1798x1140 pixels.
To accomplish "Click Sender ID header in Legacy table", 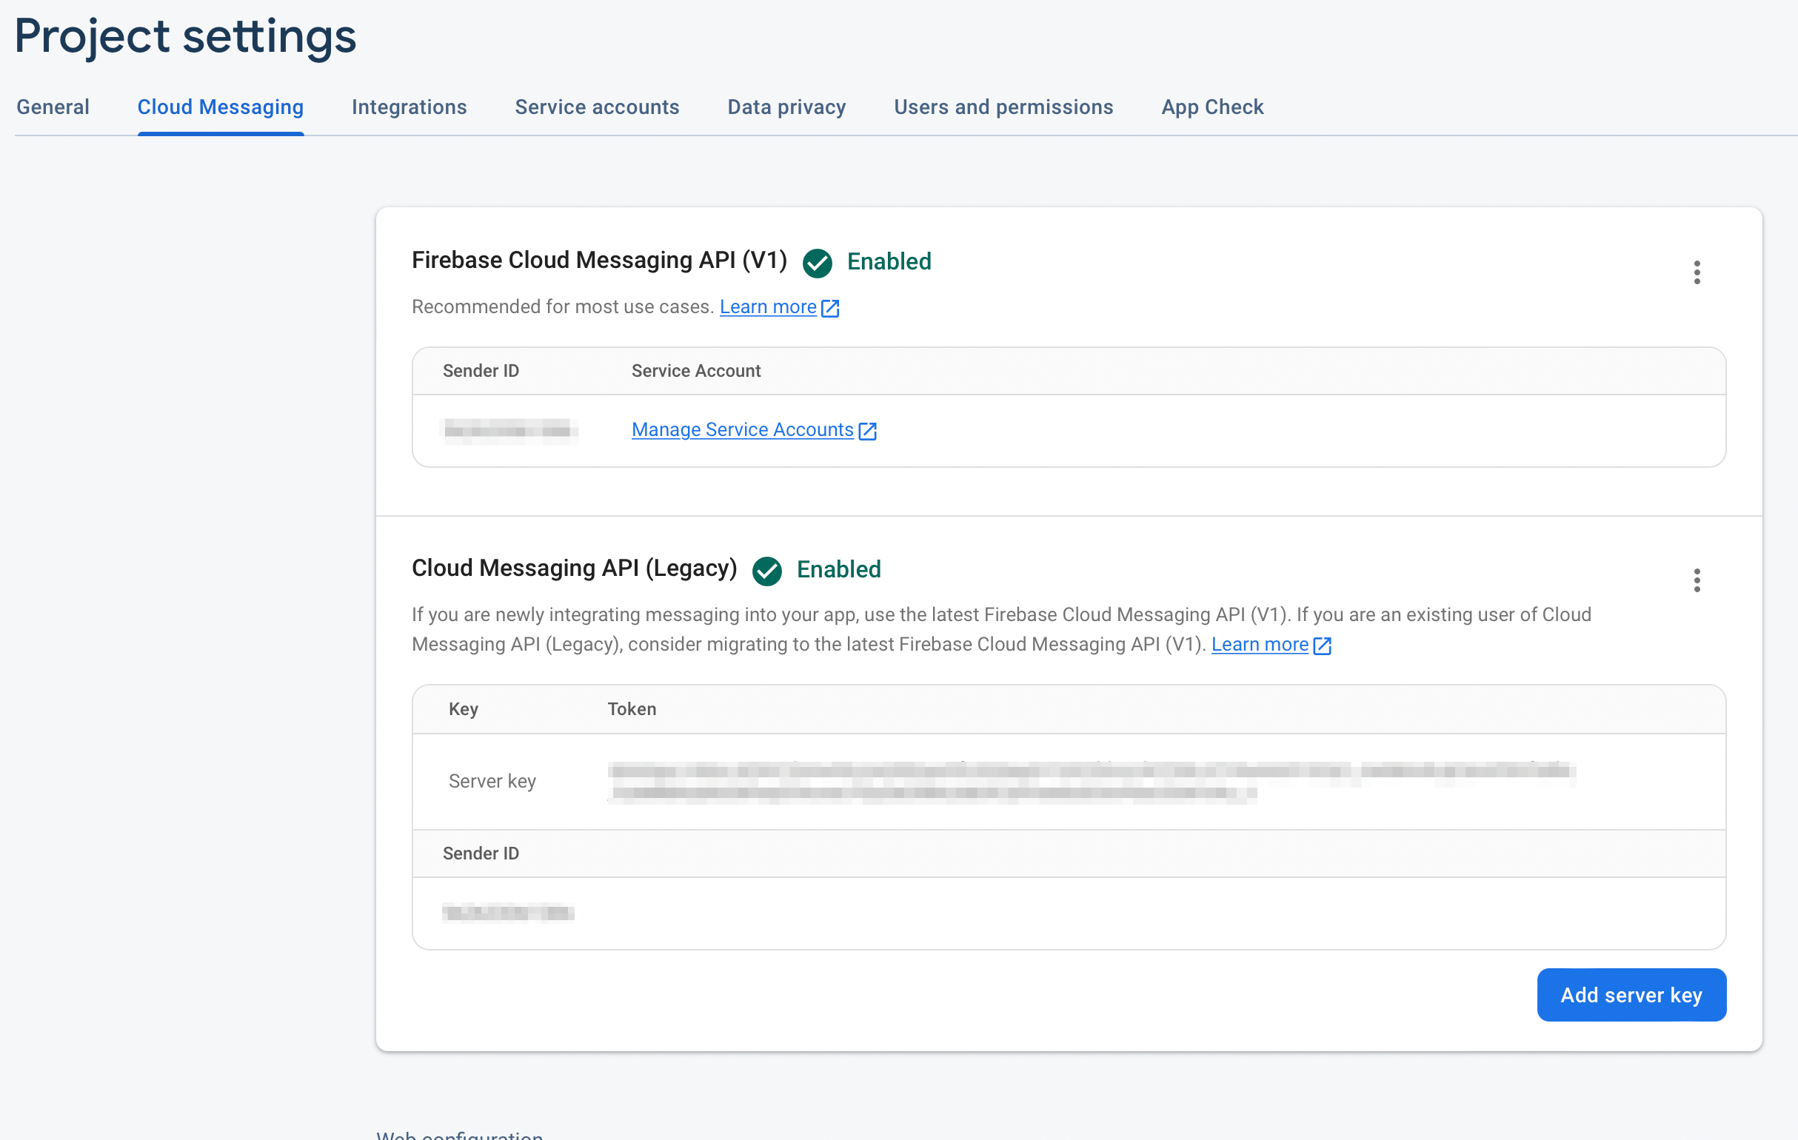I will click(x=481, y=854).
